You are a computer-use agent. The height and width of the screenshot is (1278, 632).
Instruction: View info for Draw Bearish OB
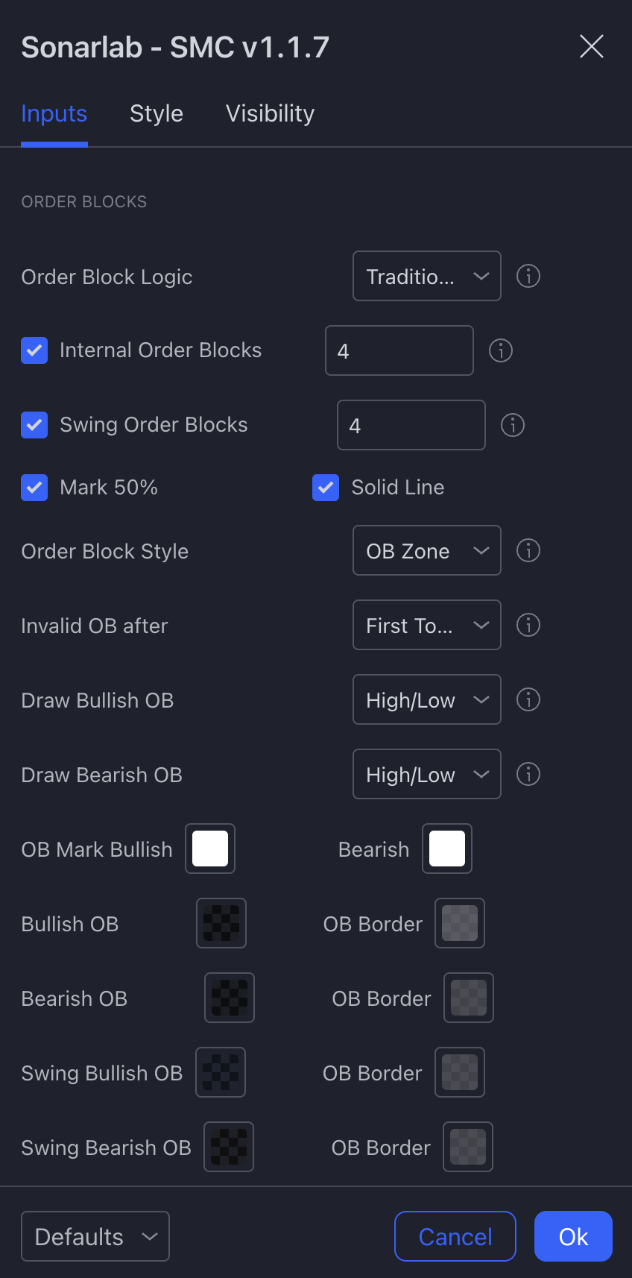(x=528, y=774)
